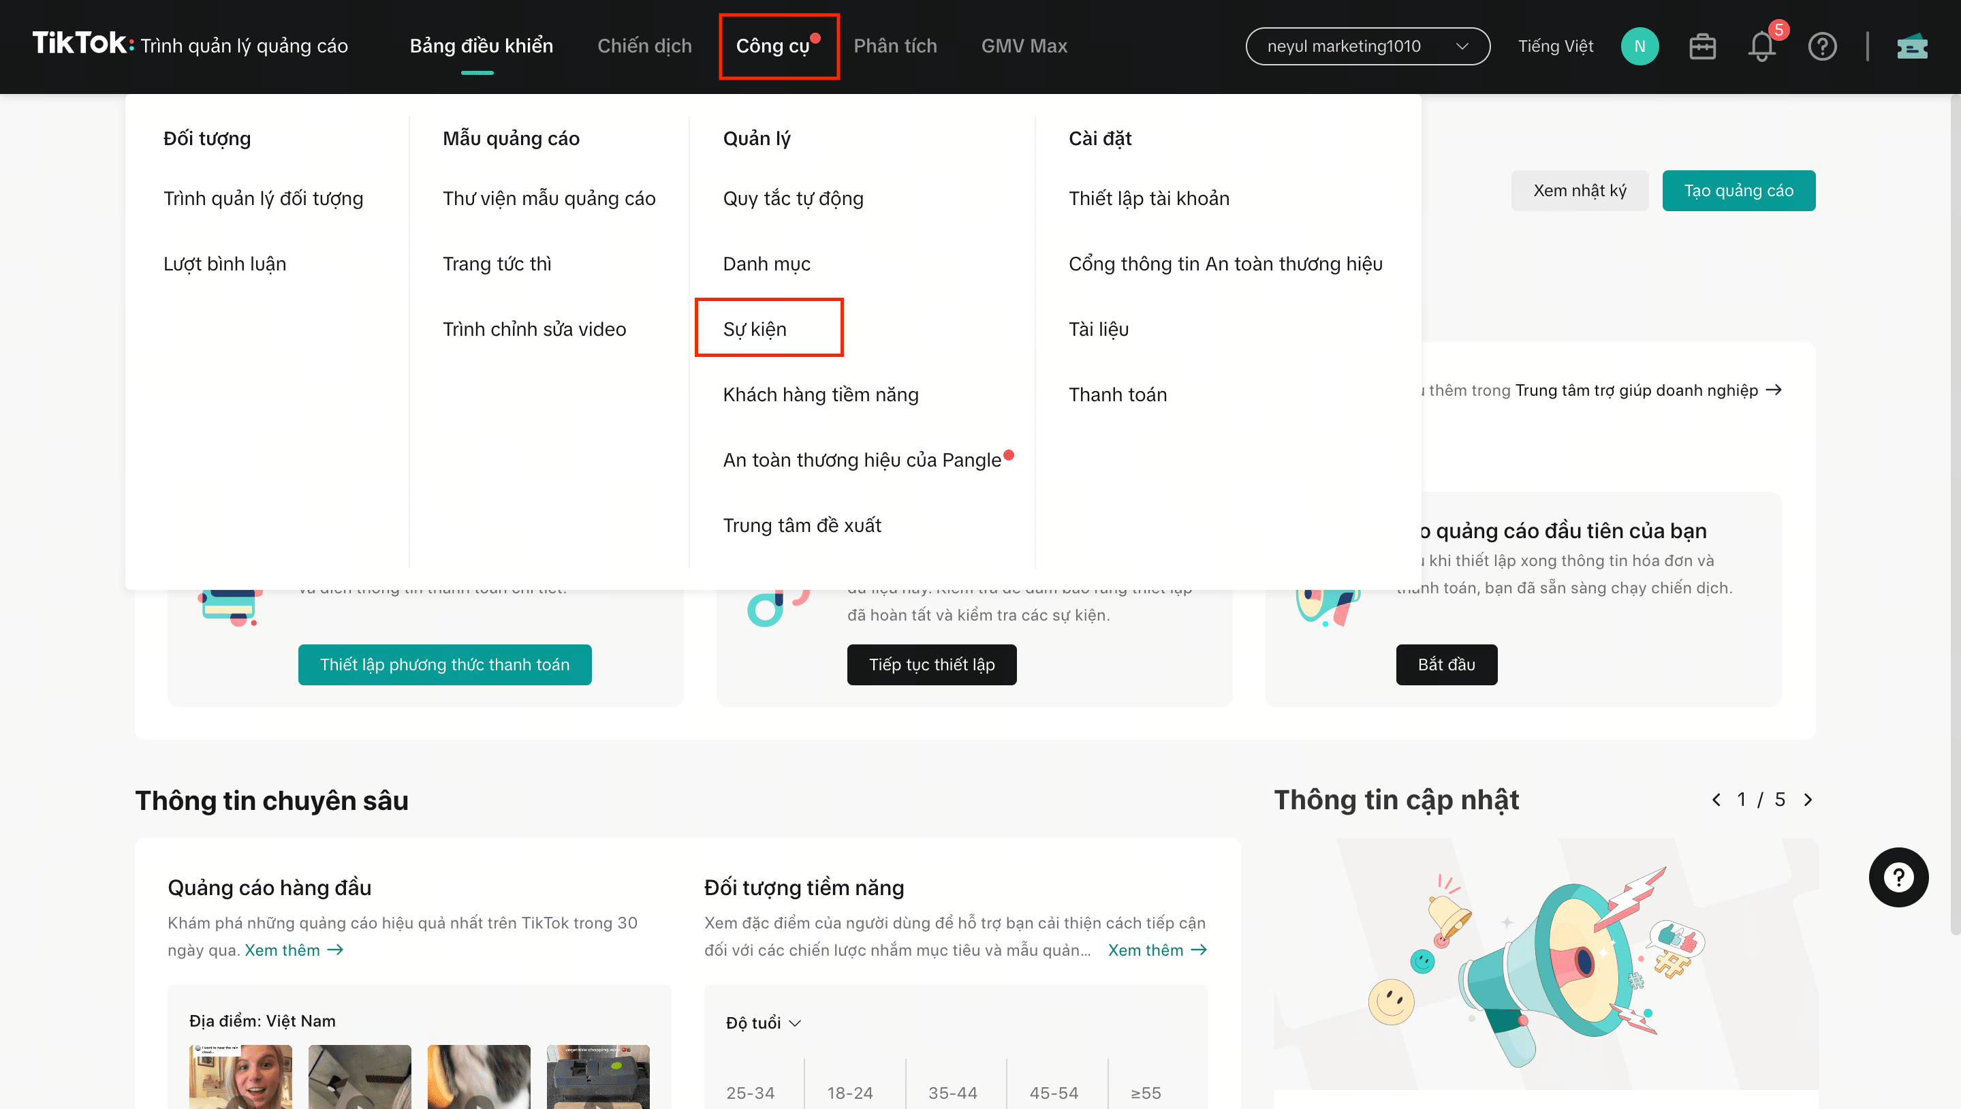Open the fourth ad thumbnail, vegetable chopper
1961x1109 pixels.
[x=597, y=1076]
